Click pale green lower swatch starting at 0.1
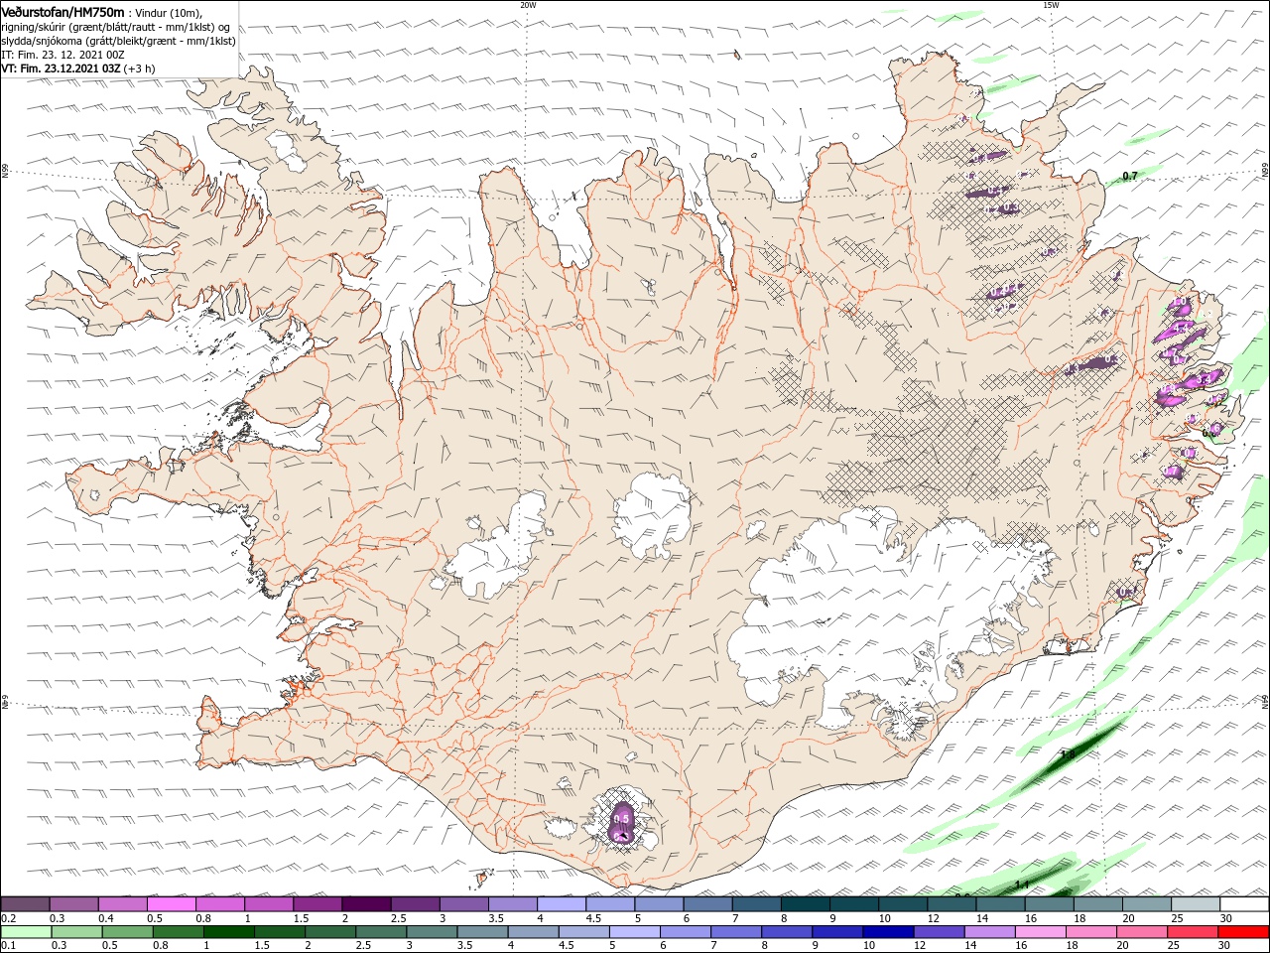1270x953 pixels. point(26,932)
